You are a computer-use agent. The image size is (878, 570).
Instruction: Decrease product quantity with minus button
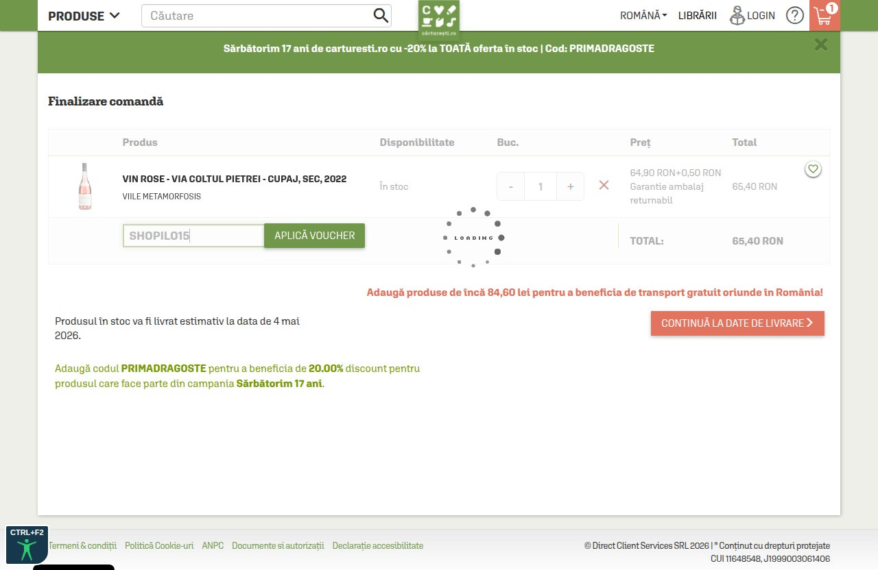[511, 186]
